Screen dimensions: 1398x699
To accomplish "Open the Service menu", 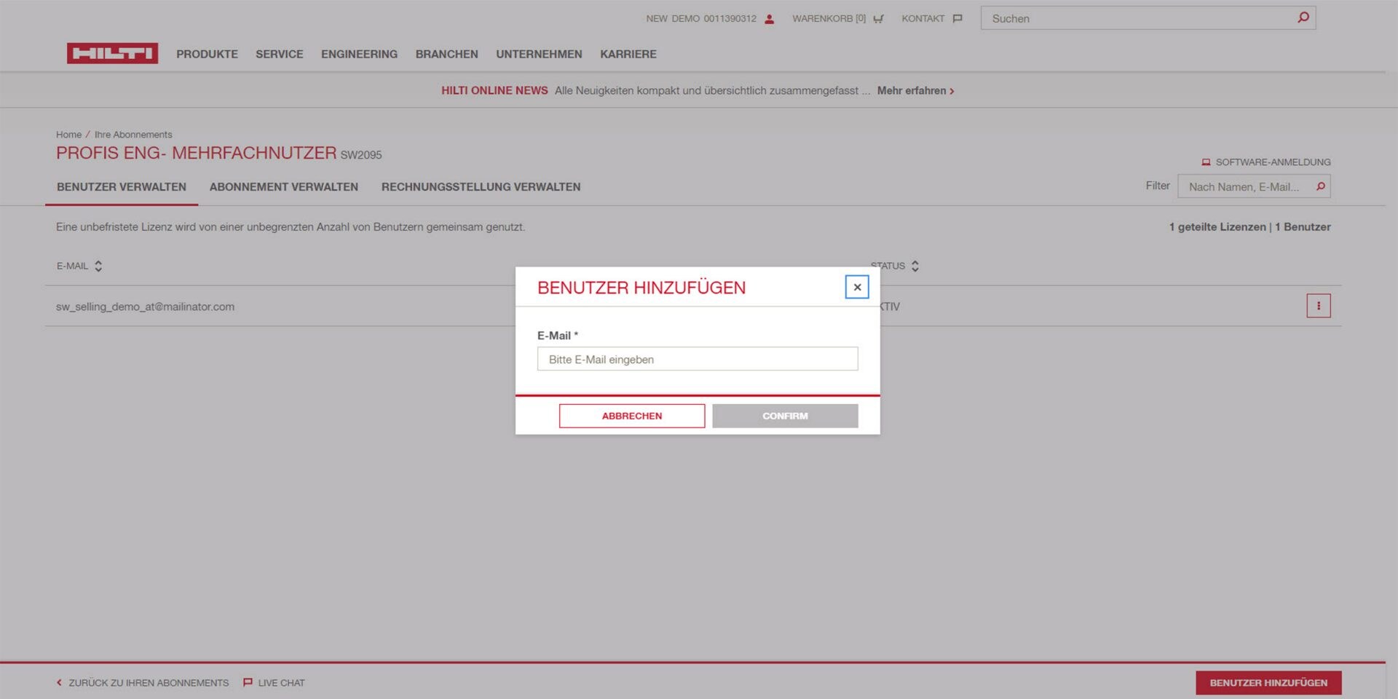I will click(x=280, y=54).
